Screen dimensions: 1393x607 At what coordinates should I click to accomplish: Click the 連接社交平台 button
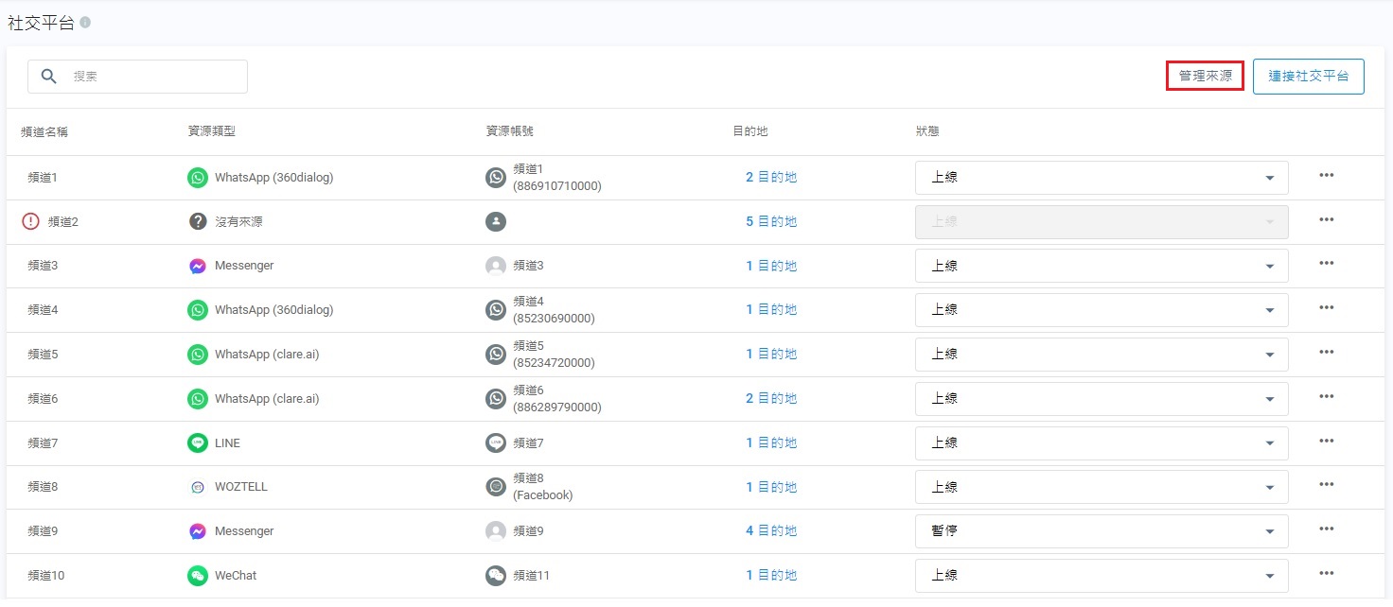pyautogui.click(x=1308, y=77)
